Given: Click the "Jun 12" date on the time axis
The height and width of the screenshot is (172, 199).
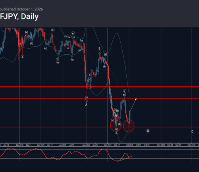Looking at the screenshot, I should tap(50, 145).
